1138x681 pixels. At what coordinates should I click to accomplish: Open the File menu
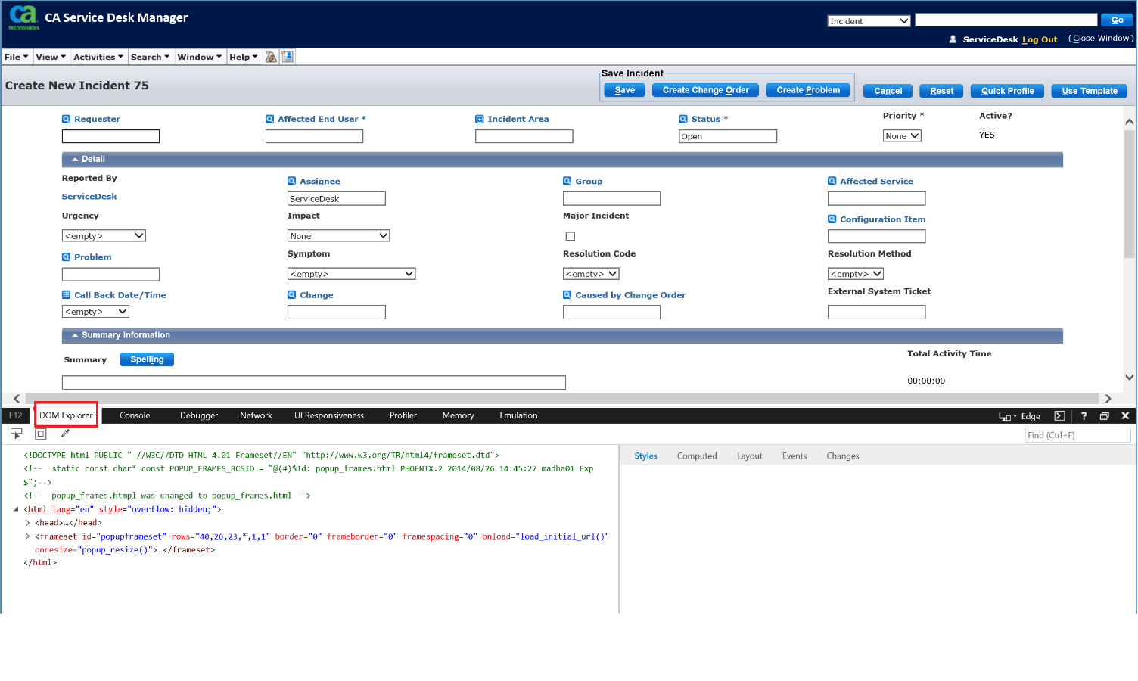click(16, 57)
